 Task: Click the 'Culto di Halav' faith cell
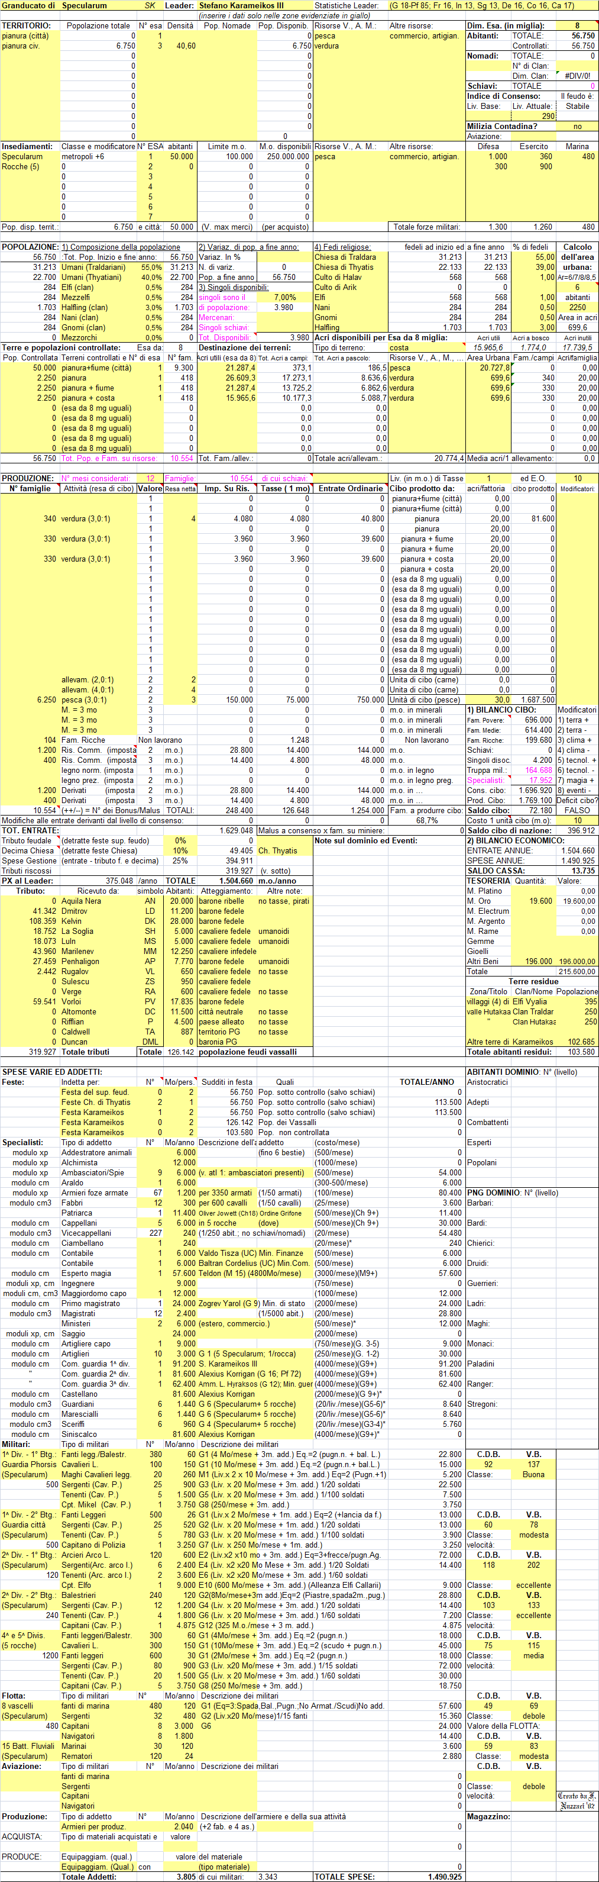click(338, 278)
